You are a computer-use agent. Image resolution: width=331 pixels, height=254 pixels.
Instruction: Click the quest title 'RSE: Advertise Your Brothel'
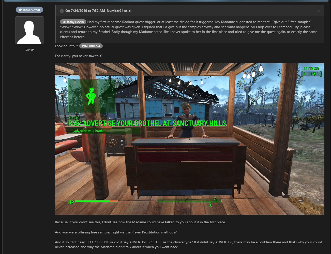pos(147,123)
